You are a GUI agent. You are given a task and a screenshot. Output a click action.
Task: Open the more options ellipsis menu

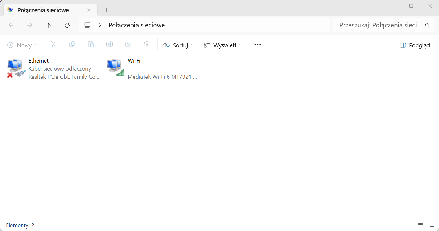click(x=257, y=45)
